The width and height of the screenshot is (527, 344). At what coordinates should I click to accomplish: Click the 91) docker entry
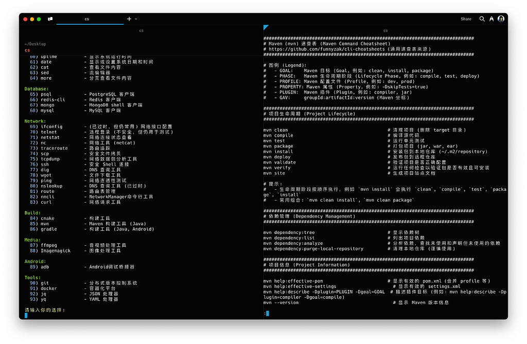[x=73, y=288]
